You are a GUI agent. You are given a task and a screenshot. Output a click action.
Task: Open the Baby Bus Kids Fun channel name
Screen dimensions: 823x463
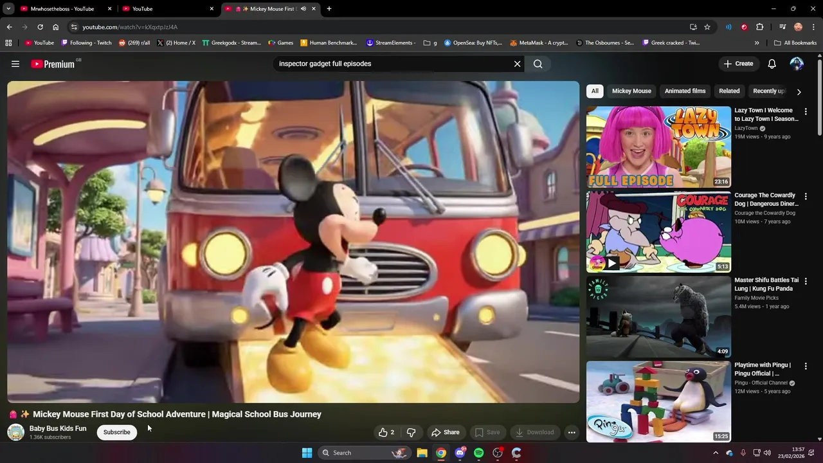coord(58,428)
